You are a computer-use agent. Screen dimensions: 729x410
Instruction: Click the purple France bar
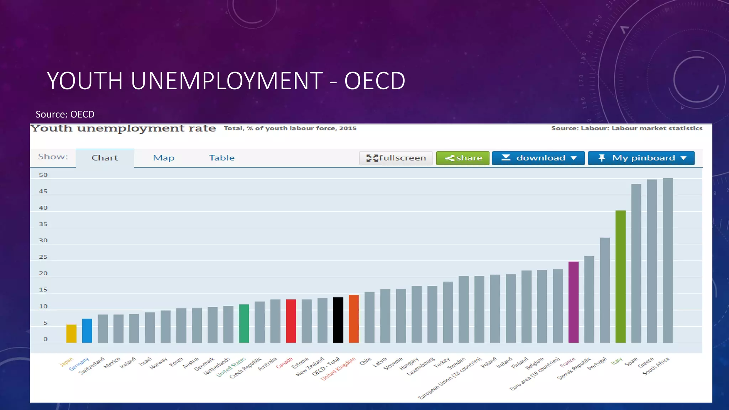[x=573, y=302]
